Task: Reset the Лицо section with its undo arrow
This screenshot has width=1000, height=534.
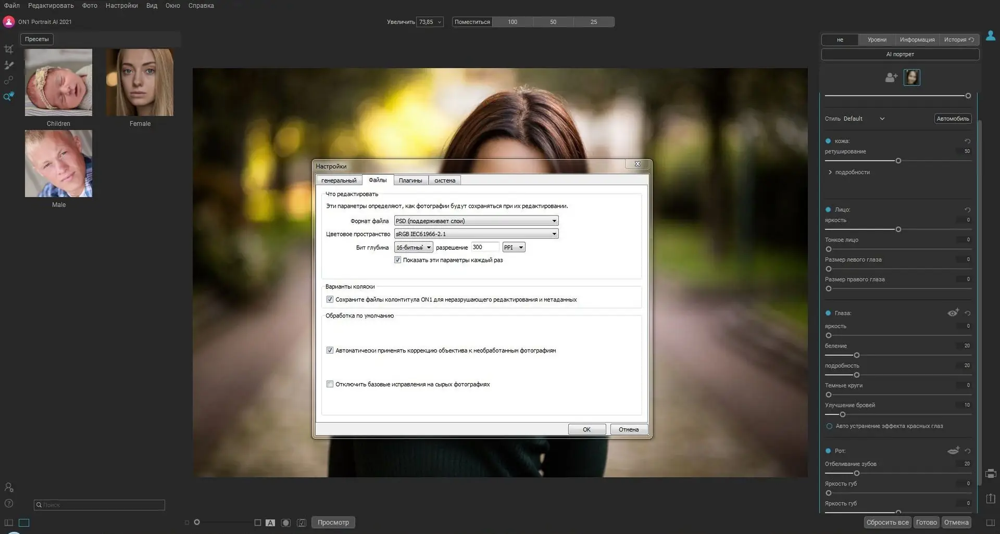Action: coord(967,210)
